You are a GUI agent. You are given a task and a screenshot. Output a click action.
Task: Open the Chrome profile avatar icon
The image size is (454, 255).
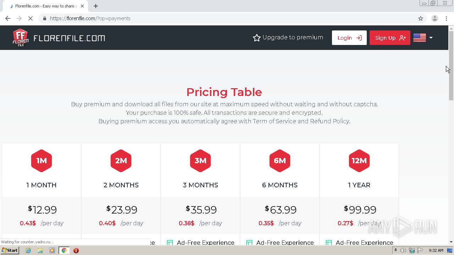(434, 18)
